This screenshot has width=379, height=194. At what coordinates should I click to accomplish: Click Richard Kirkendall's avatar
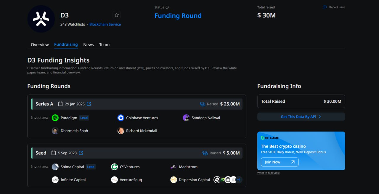point(121,131)
